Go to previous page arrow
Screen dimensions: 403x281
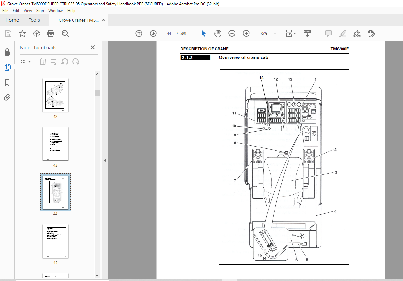139,33
